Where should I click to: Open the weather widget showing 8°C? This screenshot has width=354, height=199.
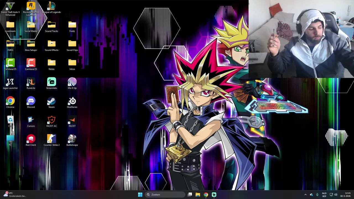(x=14, y=195)
